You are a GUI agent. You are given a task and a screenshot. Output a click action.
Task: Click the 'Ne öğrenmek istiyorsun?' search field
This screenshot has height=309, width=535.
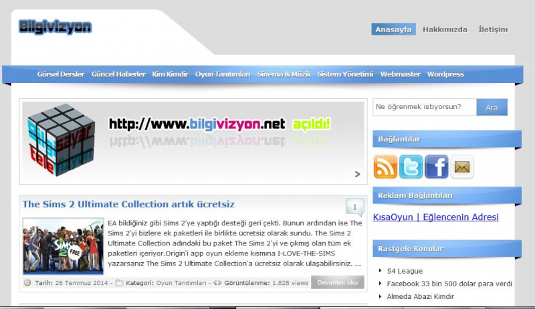pyautogui.click(x=425, y=107)
